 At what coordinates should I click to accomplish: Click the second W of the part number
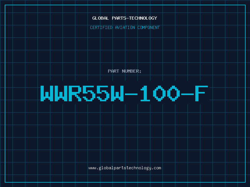pyautogui.click(x=61, y=93)
